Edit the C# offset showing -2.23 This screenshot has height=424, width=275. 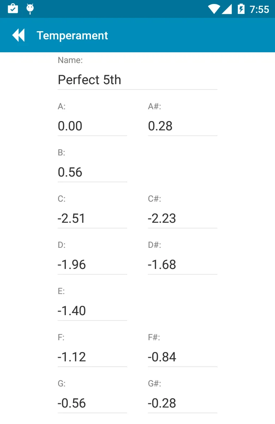pos(182,218)
